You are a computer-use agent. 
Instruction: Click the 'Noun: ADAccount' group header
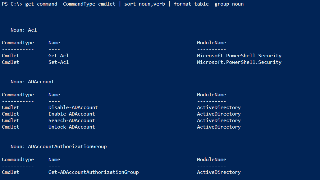(x=32, y=82)
